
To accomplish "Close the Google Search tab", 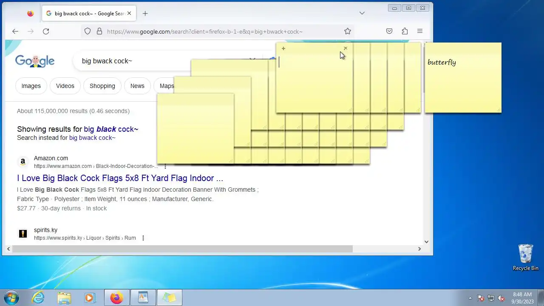I will click(x=129, y=14).
